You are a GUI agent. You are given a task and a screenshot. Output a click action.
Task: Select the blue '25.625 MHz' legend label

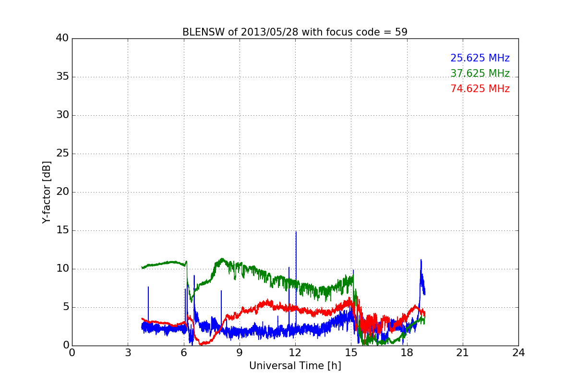click(480, 58)
